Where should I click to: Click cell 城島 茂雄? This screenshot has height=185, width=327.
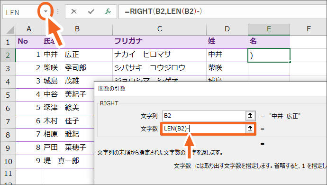pyautogui.click(x=68, y=82)
